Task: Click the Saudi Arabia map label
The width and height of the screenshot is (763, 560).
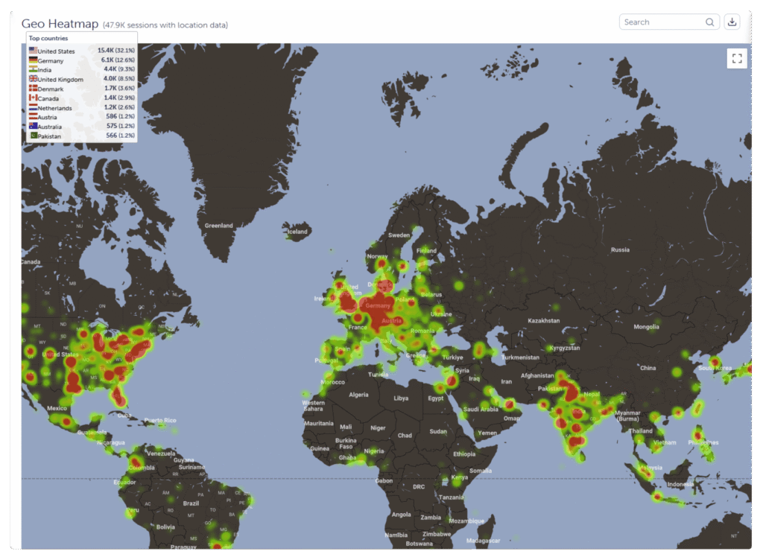Action: coord(481,410)
